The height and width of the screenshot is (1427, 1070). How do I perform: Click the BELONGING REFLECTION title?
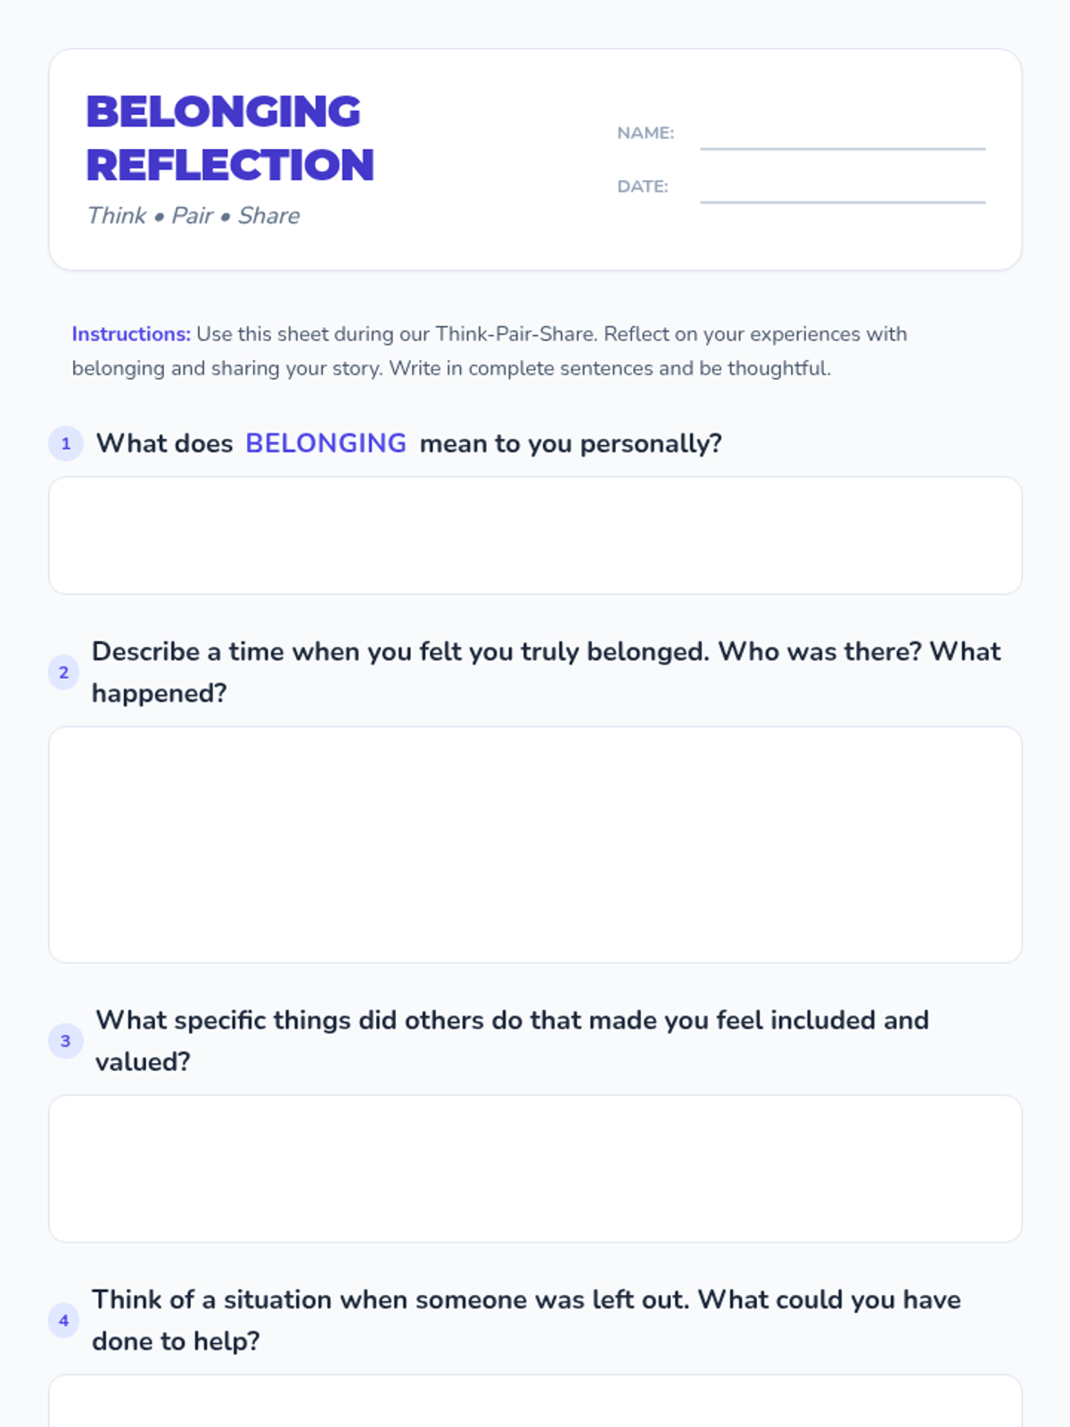tap(230, 138)
